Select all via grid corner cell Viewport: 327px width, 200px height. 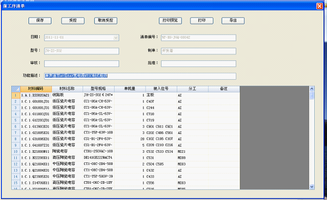pyautogui.click(x=16, y=89)
